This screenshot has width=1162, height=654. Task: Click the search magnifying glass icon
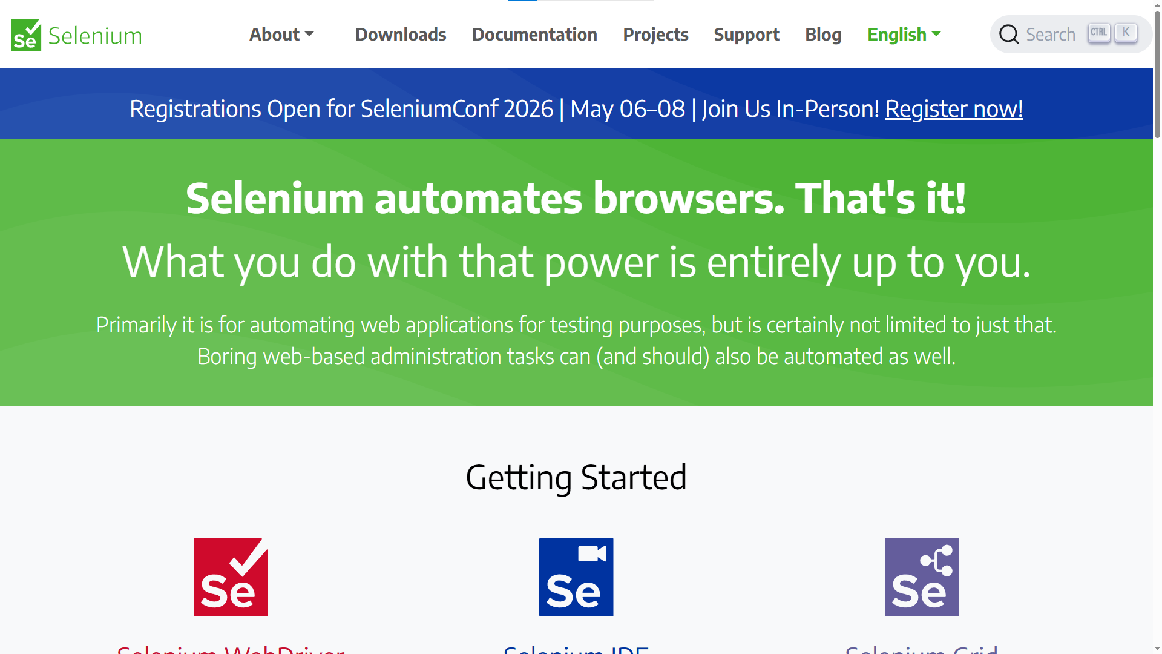click(x=1008, y=35)
